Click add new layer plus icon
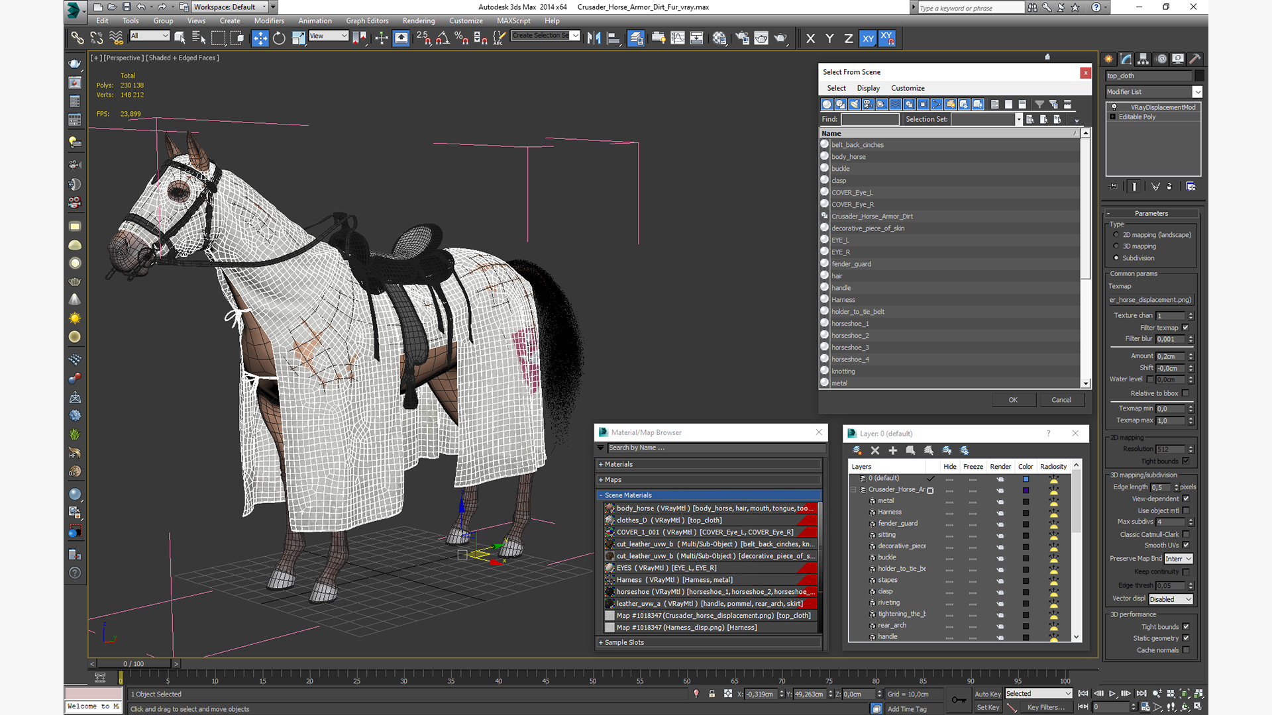The width and height of the screenshot is (1272, 715). 892,450
